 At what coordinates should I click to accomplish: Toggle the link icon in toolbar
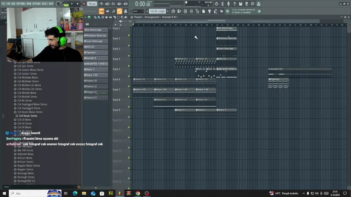(x=120, y=11)
